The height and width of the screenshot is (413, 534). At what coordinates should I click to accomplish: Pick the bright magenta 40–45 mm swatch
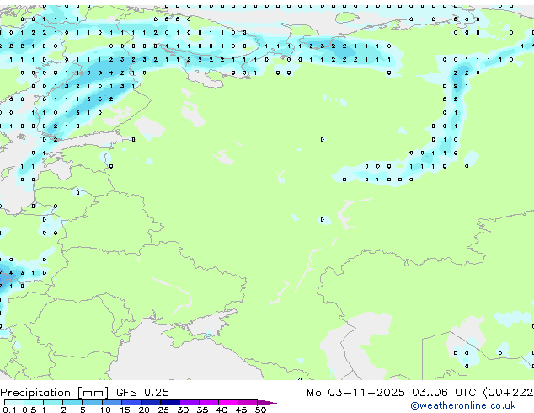tap(228, 402)
